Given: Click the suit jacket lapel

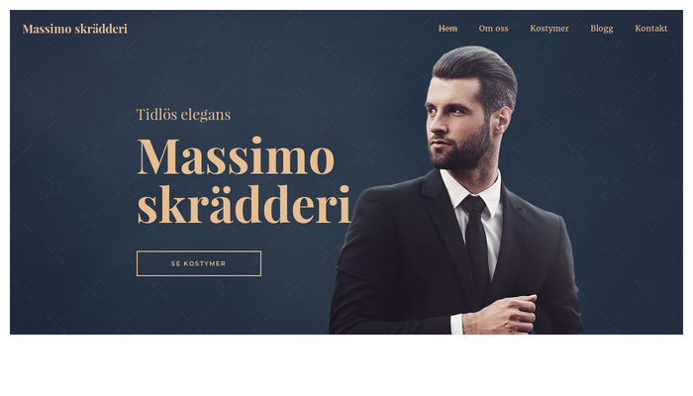Looking at the screenshot, I should pyautogui.click(x=446, y=230).
